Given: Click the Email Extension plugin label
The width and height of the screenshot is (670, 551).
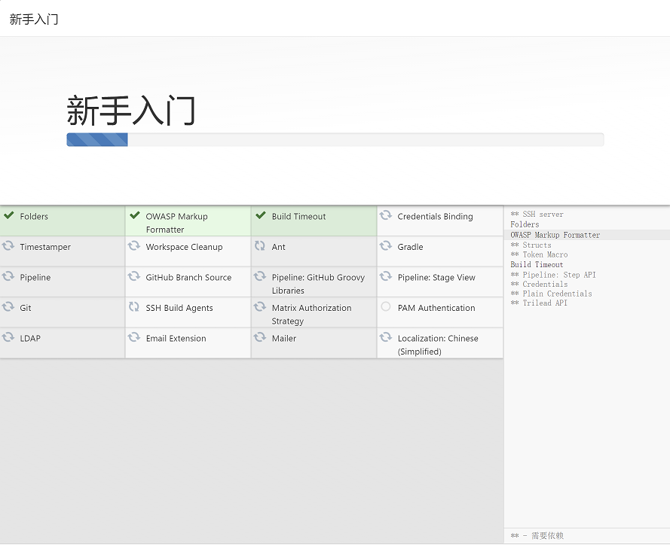Looking at the screenshot, I should click(x=176, y=339).
